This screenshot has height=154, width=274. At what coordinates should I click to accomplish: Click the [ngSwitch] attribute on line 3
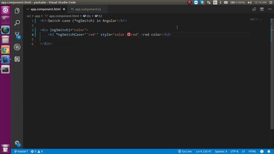[60, 30]
